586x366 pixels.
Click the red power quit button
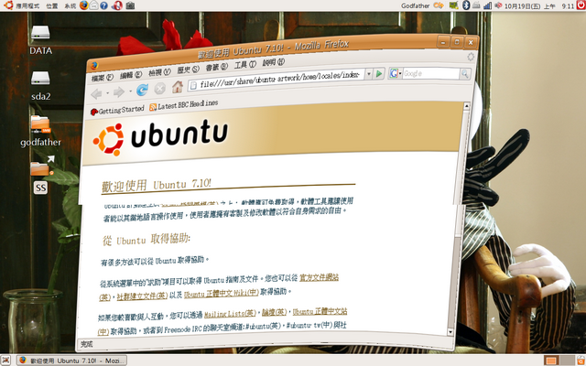[x=581, y=5]
